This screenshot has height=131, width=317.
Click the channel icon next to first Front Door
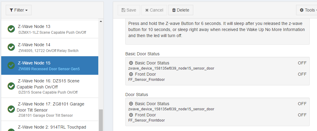pos(131,74)
